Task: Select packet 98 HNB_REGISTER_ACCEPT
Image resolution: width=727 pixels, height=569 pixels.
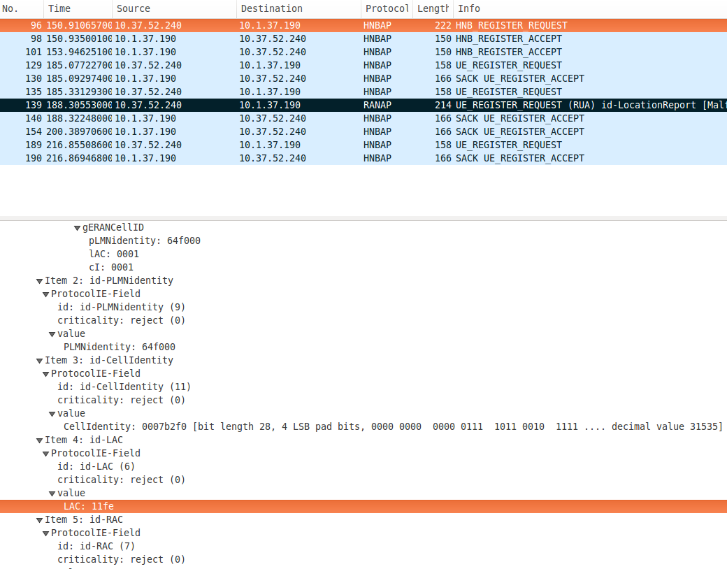Action: coord(363,39)
